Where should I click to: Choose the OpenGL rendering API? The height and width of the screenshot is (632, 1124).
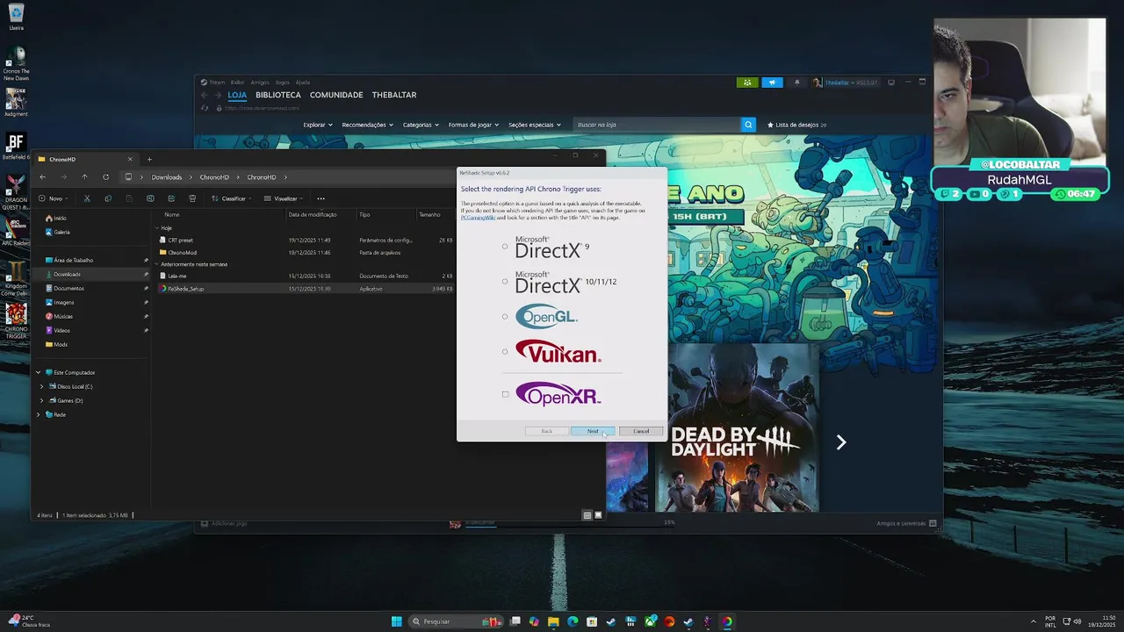(x=505, y=317)
